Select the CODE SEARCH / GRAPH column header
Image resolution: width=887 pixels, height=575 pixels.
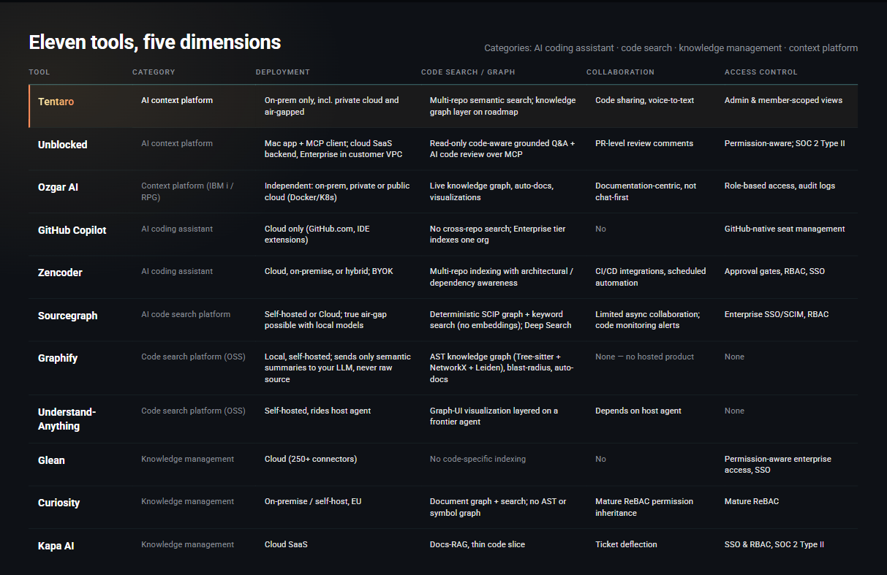pyautogui.click(x=468, y=72)
